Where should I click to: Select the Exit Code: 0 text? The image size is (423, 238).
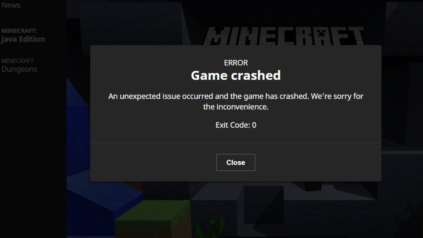[236, 125]
